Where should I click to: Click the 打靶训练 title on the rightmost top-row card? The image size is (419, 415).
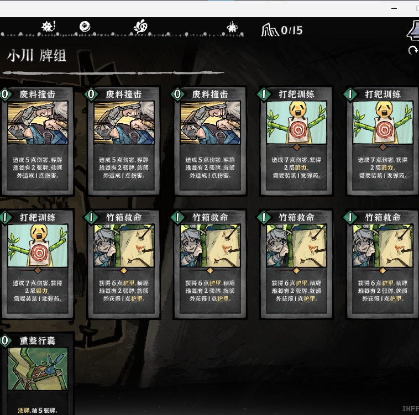(x=383, y=94)
